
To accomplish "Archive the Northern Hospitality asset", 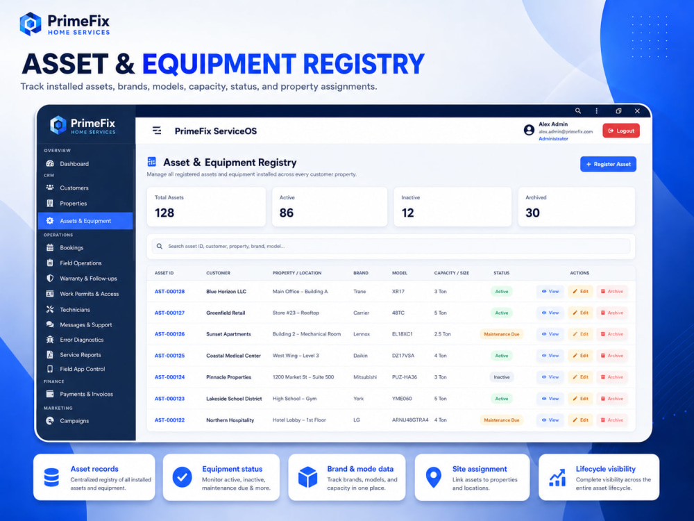I will (611, 420).
